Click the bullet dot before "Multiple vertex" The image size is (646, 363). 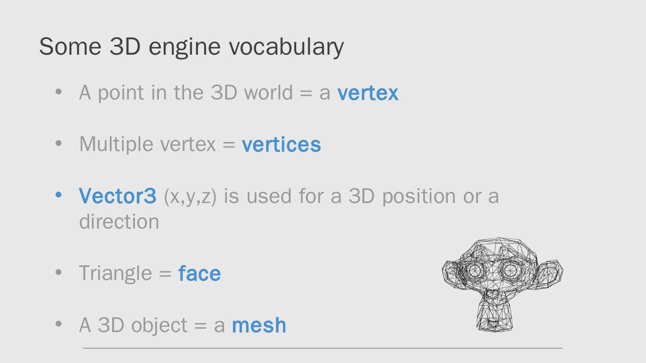point(58,143)
